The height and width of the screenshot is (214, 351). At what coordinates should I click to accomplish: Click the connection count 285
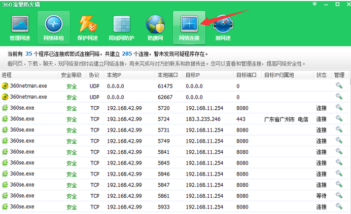[127, 54]
